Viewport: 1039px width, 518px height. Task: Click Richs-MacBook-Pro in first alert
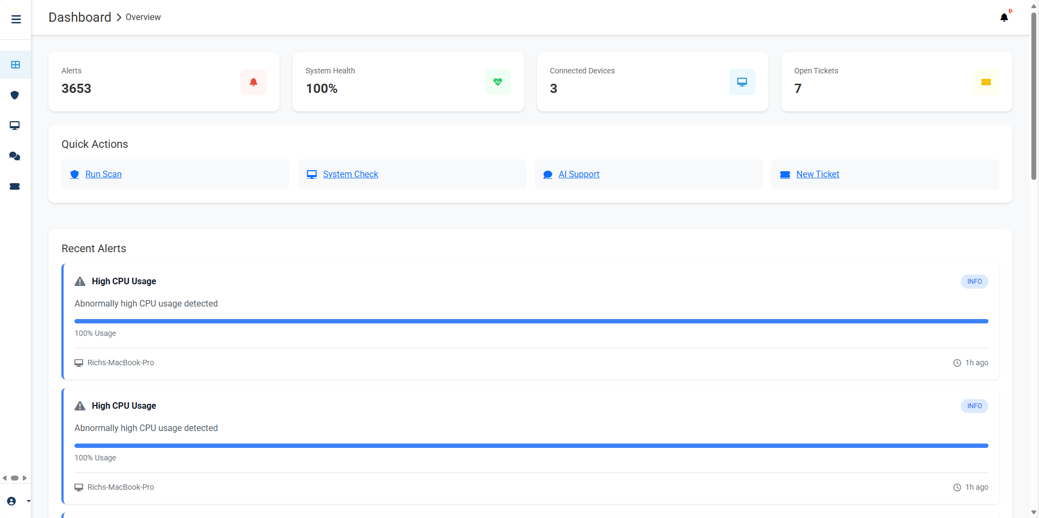tap(121, 363)
